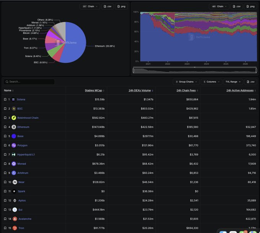Click Ethereum's $147.049b stables value

[x=98, y=127]
